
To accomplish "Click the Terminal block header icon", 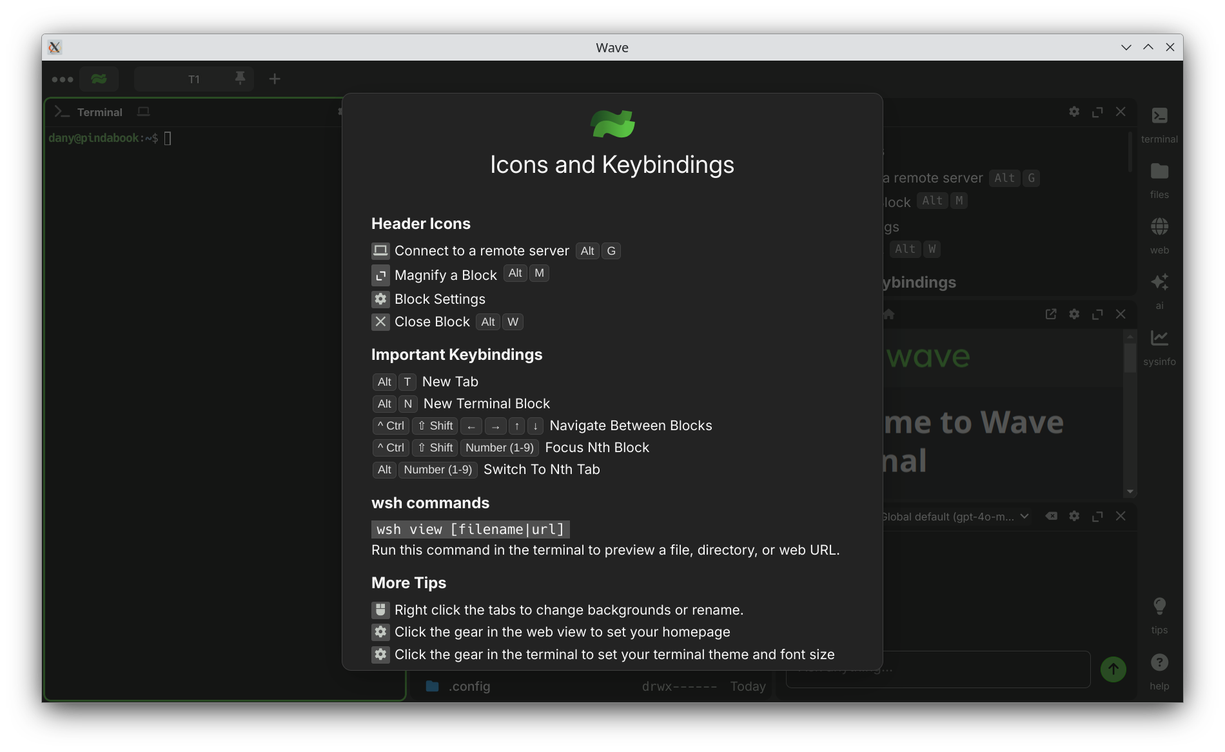I will 62,112.
